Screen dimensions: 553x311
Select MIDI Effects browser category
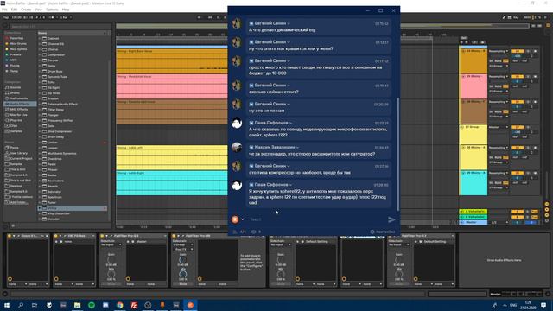click(18, 110)
